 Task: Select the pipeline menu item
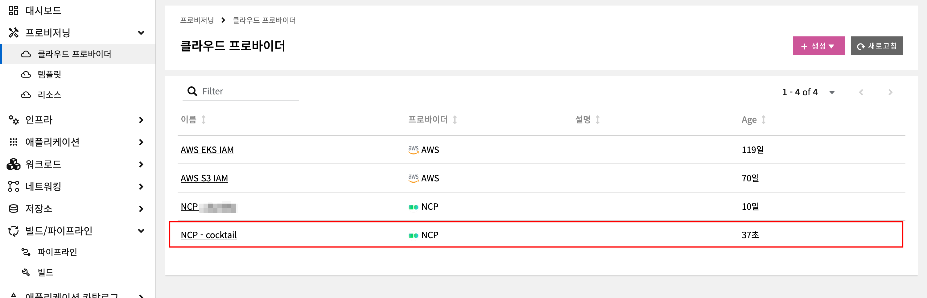coord(57,252)
